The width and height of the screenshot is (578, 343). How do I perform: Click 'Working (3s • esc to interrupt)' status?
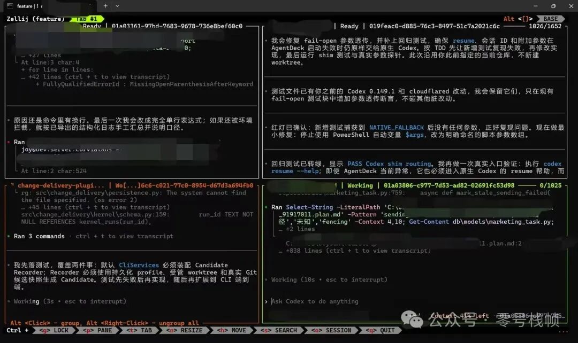click(70, 301)
